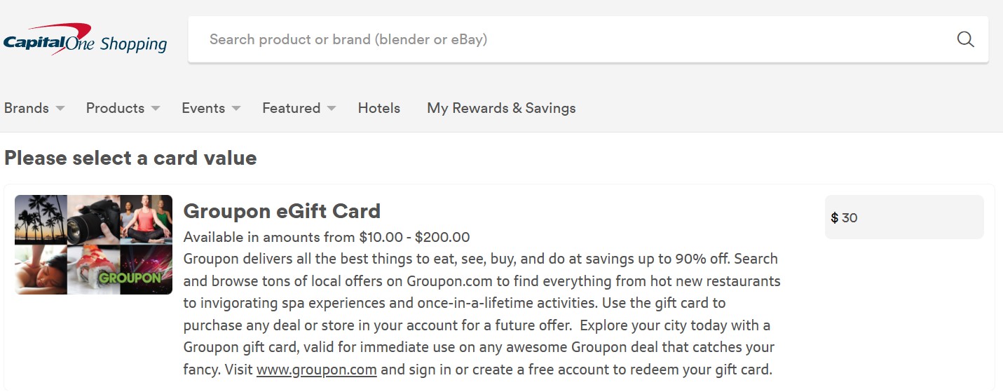1003x392 pixels.
Task: Click the 'Please select a card value' heading
Action: click(130, 158)
